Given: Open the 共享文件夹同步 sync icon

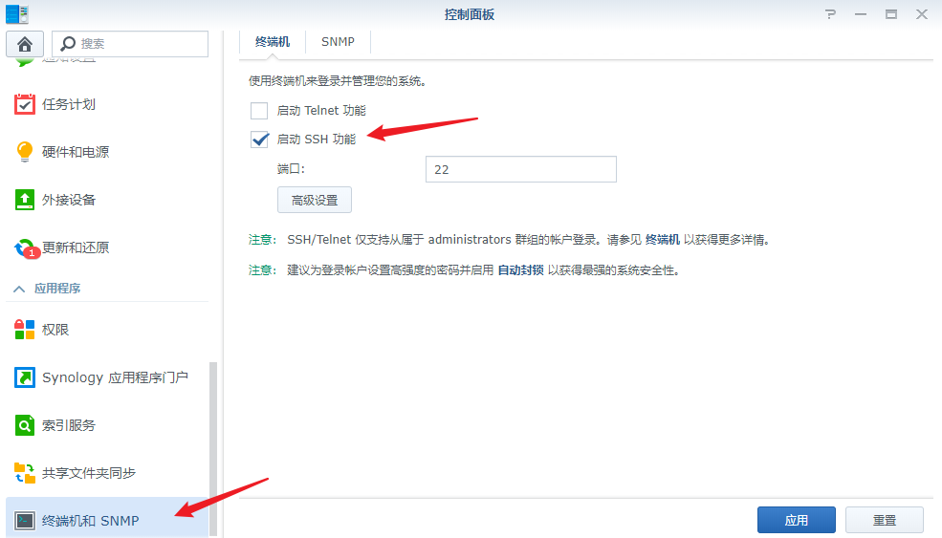Looking at the screenshot, I should pyautogui.click(x=25, y=473).
